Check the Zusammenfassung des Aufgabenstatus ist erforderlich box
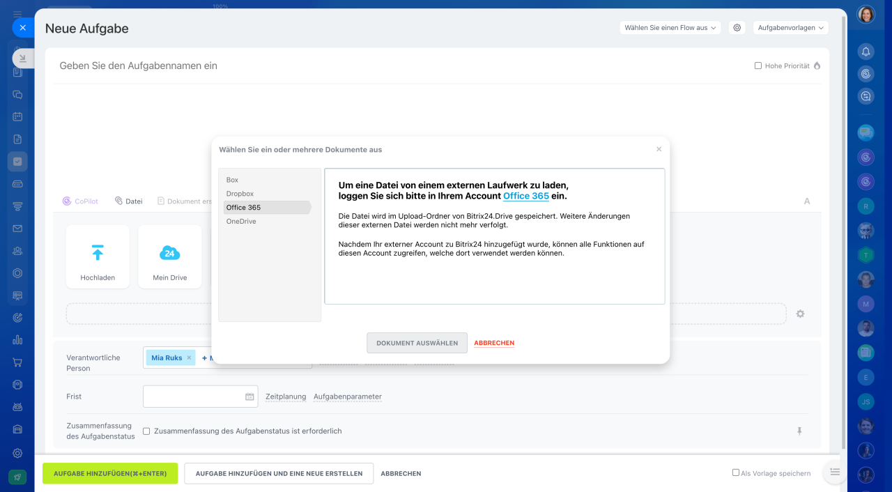Screen dimensions: 892x492 [146, 431]
